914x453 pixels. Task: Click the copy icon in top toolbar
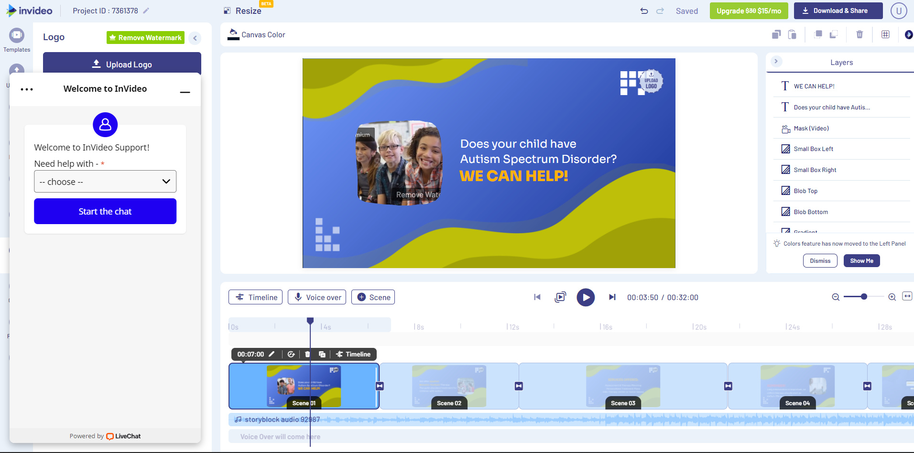pyautogui.click(x=776, y=34)
